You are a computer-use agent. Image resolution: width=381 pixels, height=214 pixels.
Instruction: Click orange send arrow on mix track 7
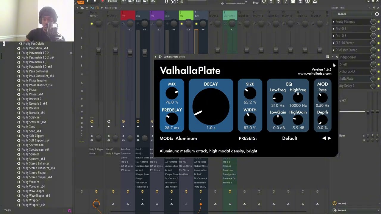tap(201, 204)
